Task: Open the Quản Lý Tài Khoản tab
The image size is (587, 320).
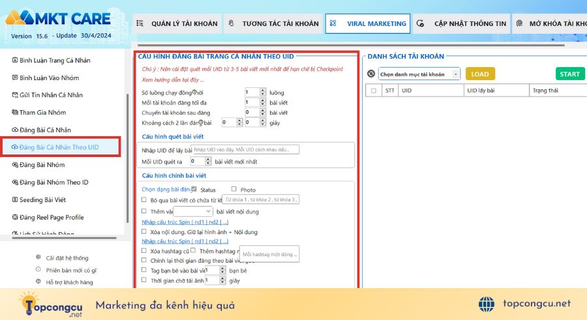Action: click(x=177, y=23)
